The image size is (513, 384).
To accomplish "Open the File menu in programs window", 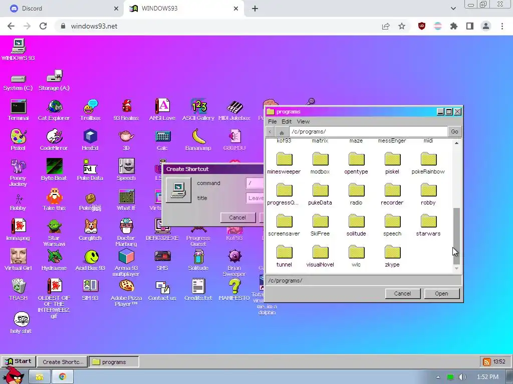I will tap(272, 121).
